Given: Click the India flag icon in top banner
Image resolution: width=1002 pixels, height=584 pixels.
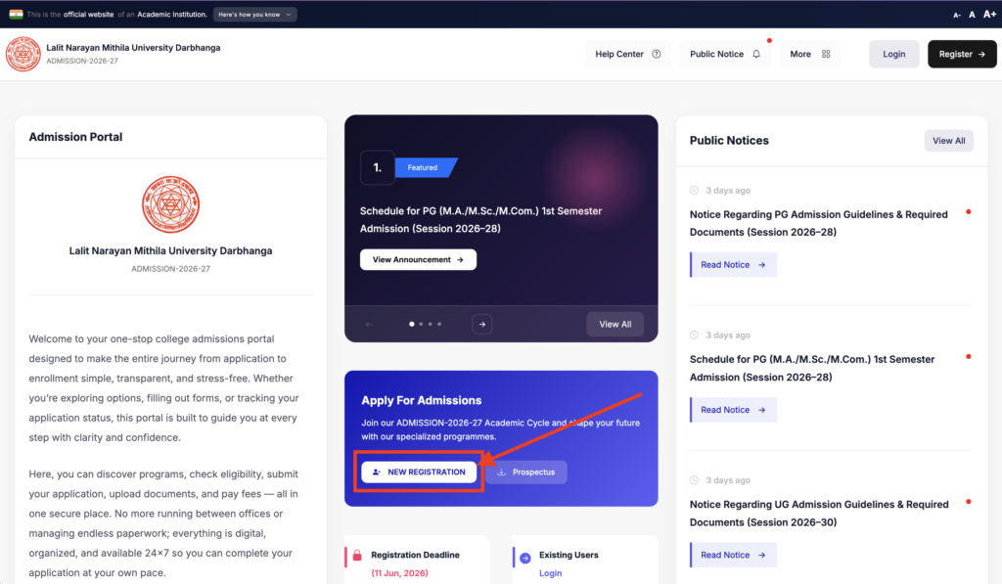Looking at the screenshot, I should 16,14.
